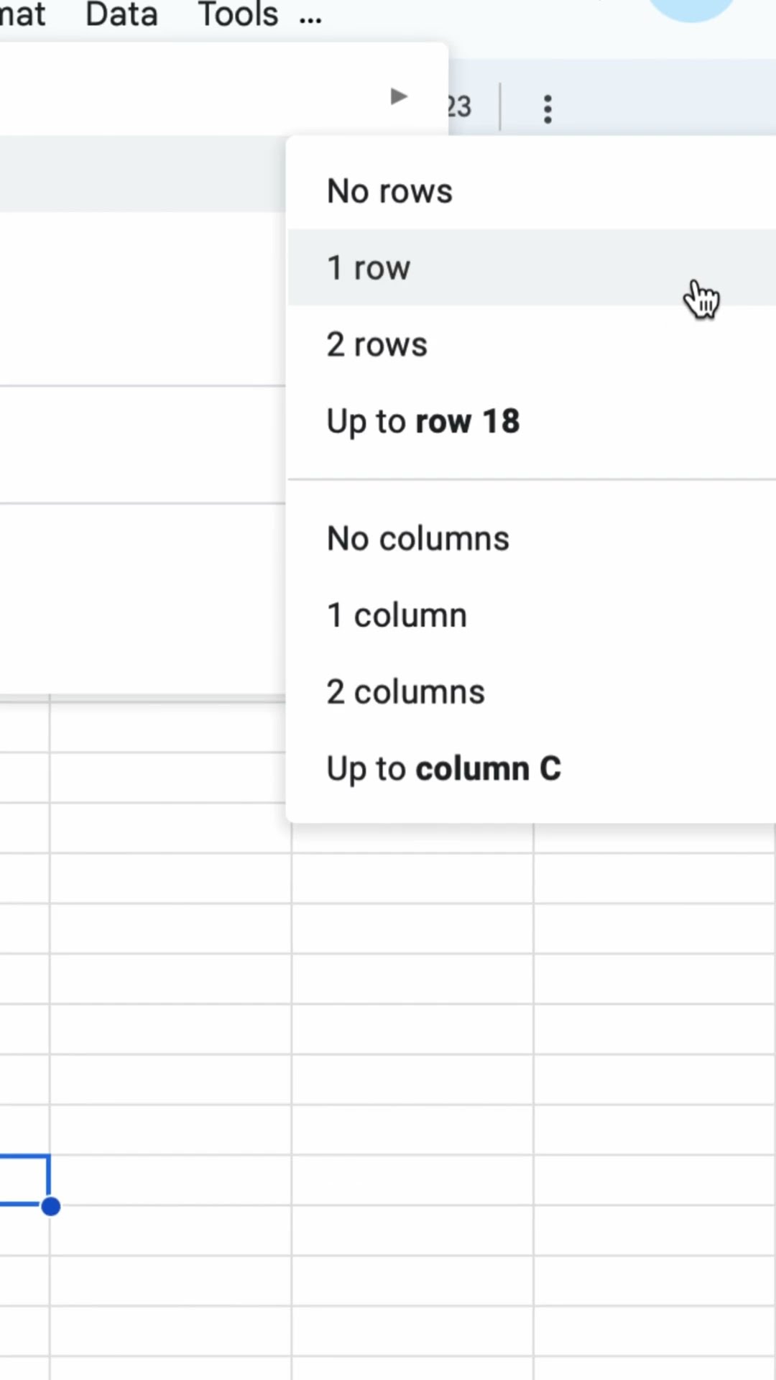Choose No columns option

point(417,538)
